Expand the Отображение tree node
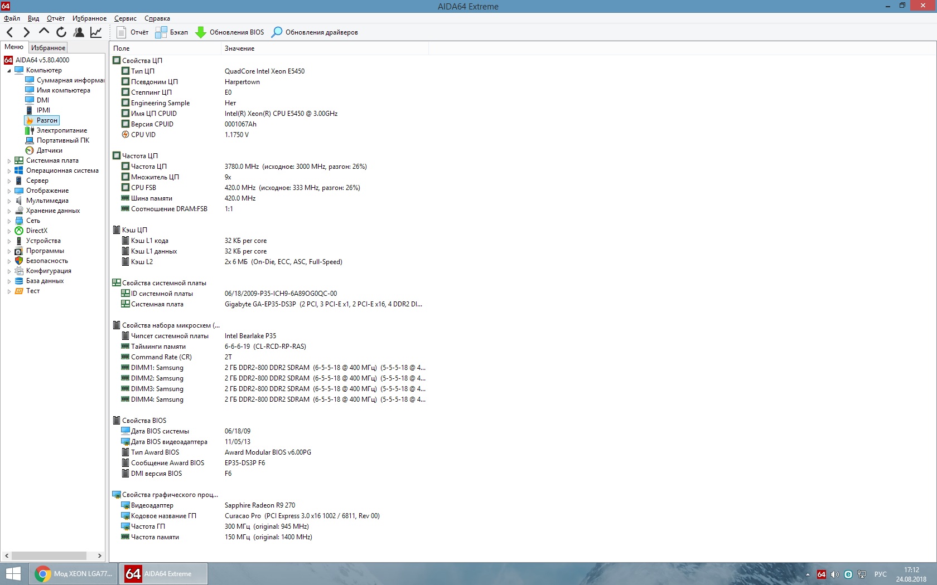 [9, 191]
